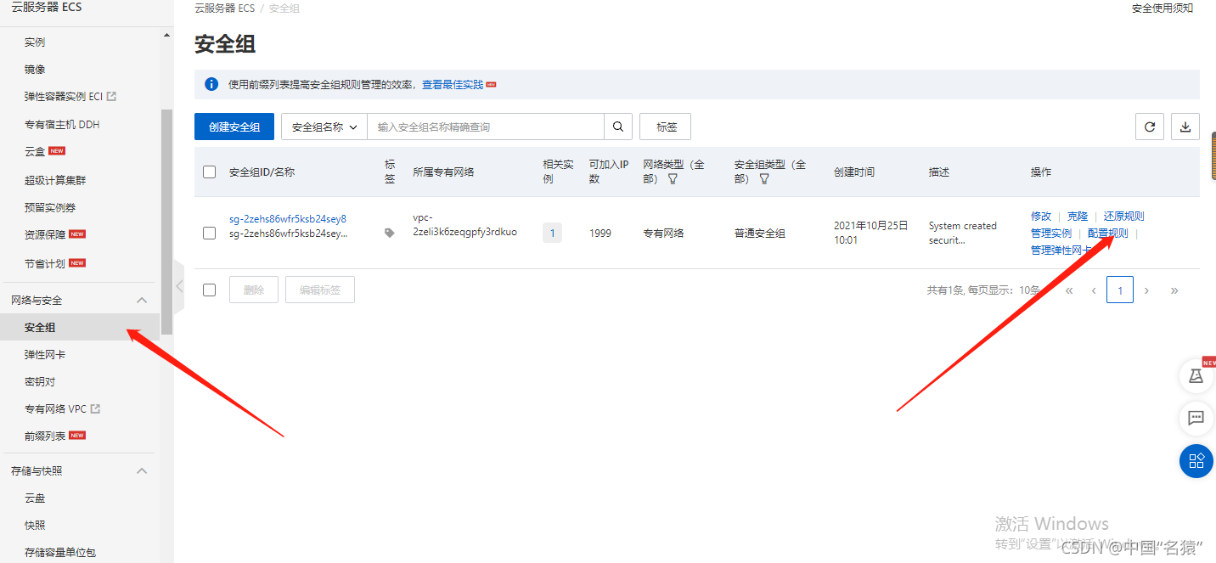1216x563 pixels.
Task: Select 安全组 in the sidebar
Action: (x=40, y=327)
